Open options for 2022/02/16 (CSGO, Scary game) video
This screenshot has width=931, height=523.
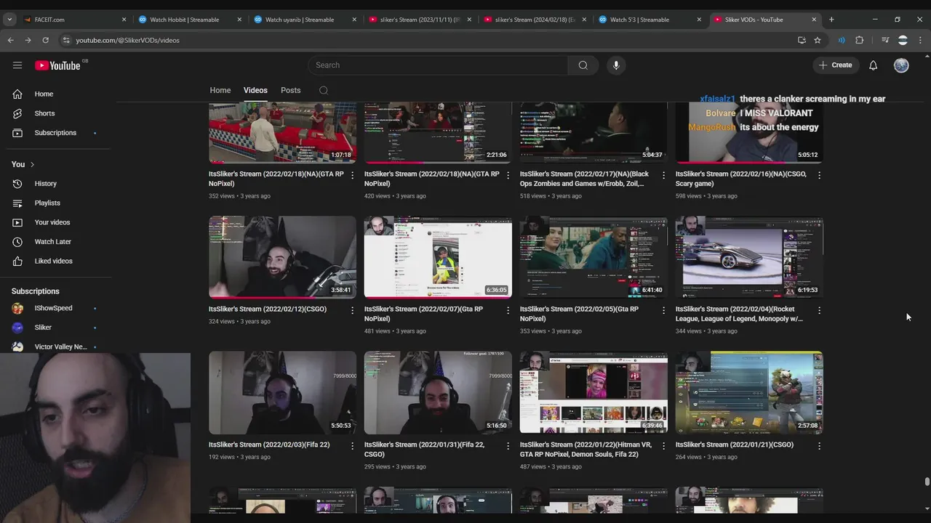coord(819,175)
